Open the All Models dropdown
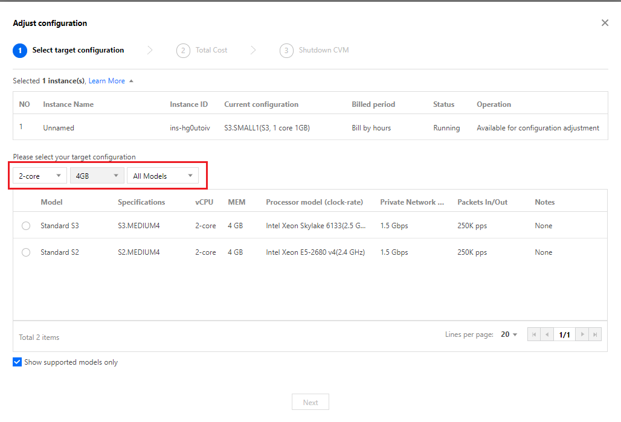The width and height of the screenshot is (621, 422). 162,176
